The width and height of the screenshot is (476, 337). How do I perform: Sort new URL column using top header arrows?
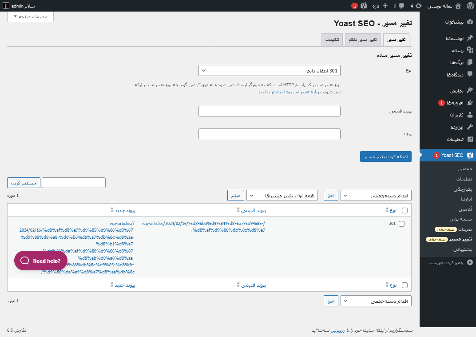pos(112,210)
